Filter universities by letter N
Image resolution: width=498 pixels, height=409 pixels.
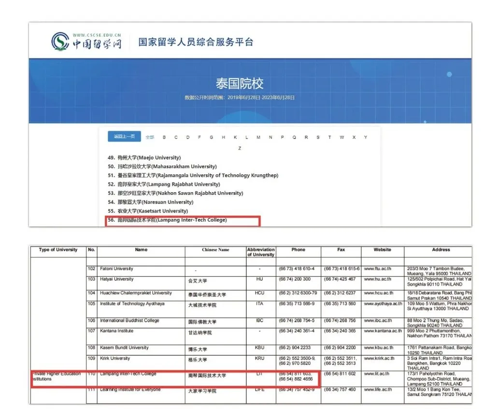pos(270,137)
